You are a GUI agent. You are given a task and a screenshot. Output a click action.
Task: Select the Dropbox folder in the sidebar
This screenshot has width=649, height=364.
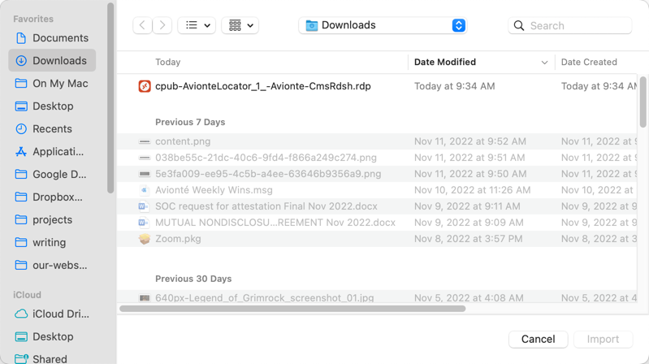coord(57,197)
